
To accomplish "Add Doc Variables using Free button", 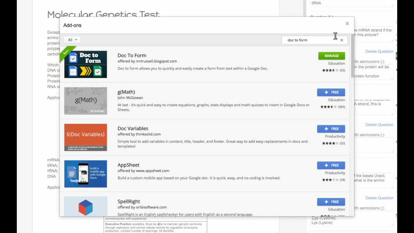I will coord(331,129).
